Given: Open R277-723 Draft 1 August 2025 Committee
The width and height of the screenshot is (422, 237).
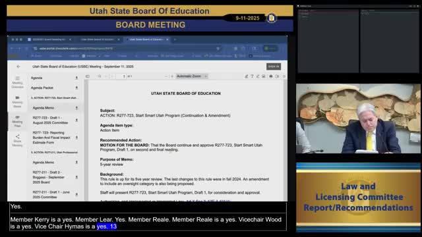Looking at the screenshot, I should pos(50,120).
